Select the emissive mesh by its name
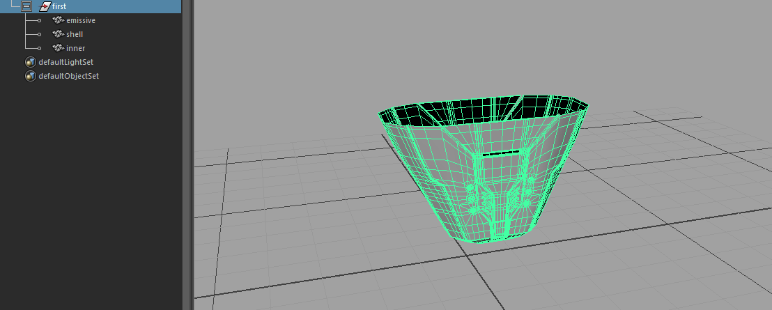772x310 pixels. (81, 20)
